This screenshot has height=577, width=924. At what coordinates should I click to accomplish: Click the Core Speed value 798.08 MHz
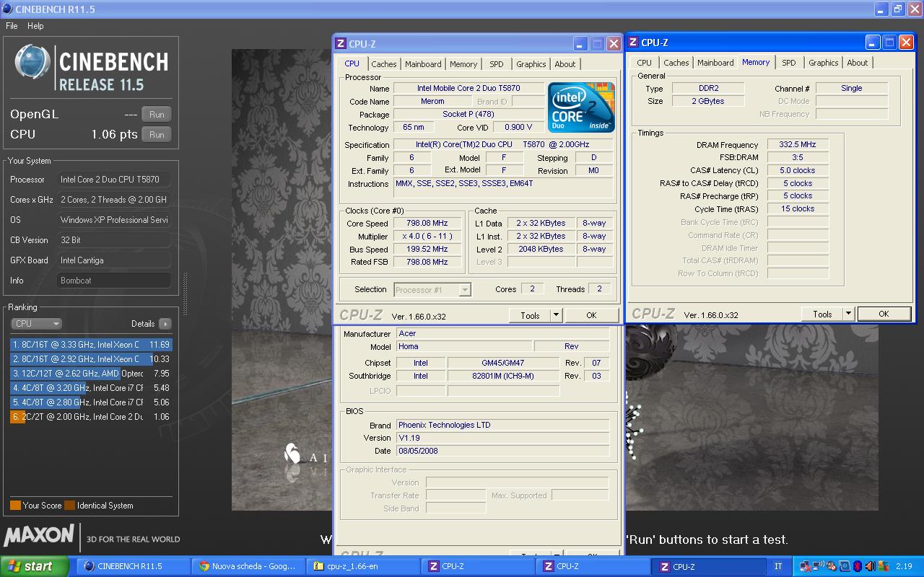(x=427, y=223)
